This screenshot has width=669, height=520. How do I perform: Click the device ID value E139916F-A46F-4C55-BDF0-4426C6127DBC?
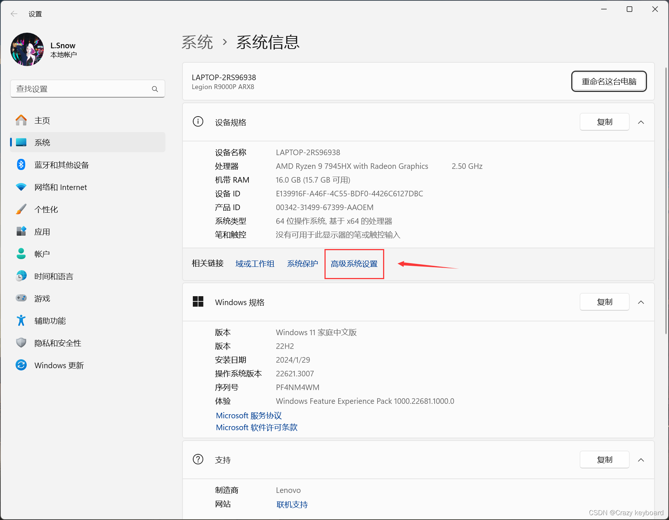coord(349,193)
